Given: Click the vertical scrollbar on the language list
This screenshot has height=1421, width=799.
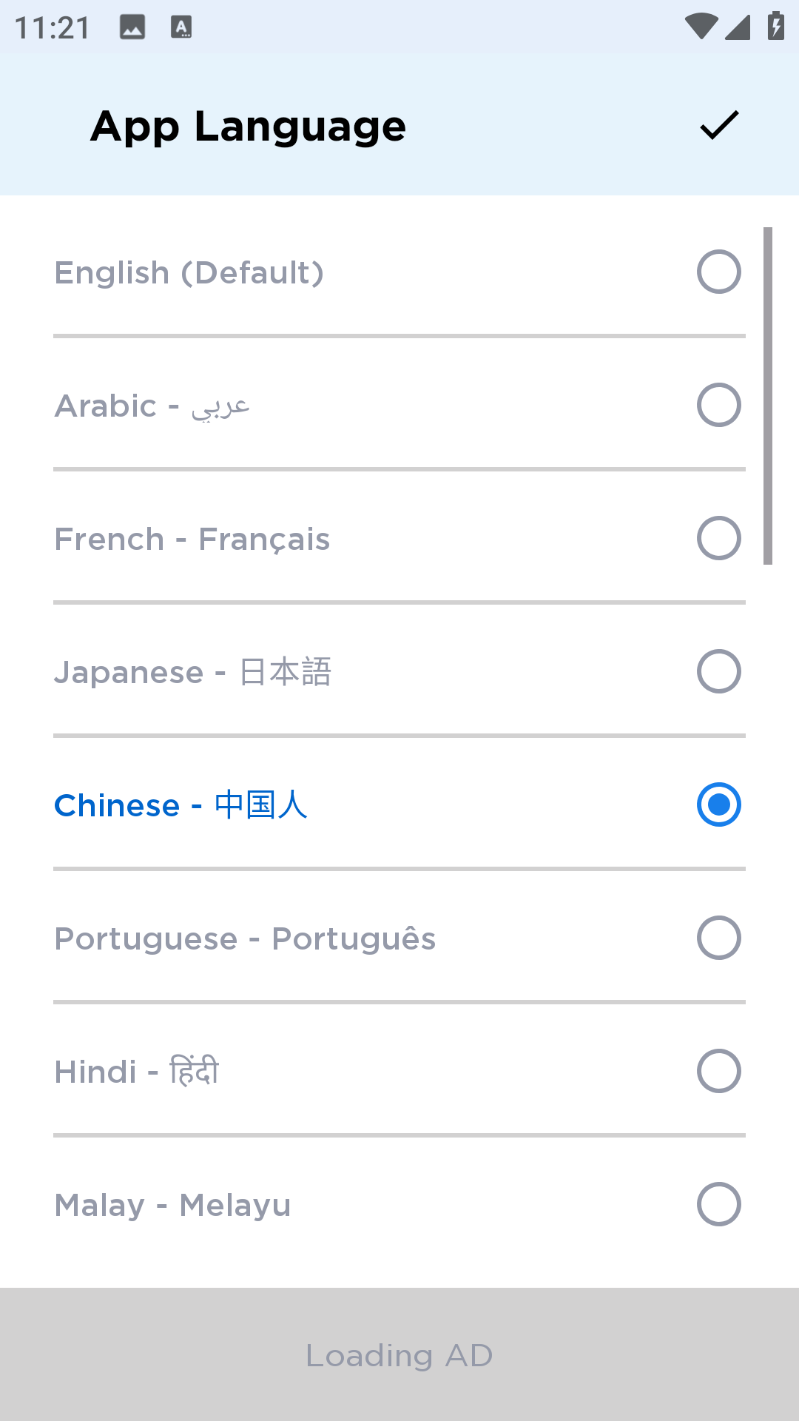Looking at the screenshot, I should click(768, 396).
